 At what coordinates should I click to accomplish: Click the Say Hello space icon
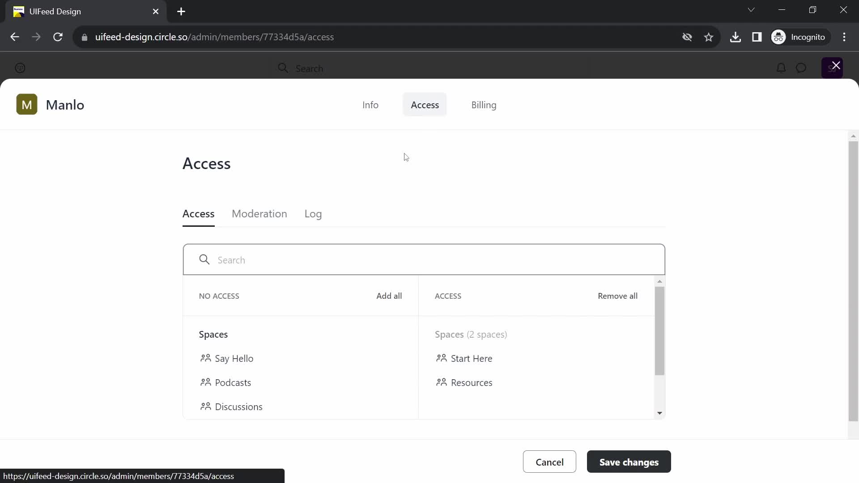[205, 358]
